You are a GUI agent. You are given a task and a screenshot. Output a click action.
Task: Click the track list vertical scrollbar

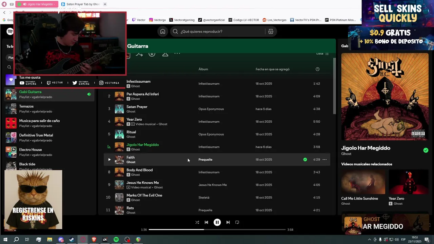coord(334,86)
